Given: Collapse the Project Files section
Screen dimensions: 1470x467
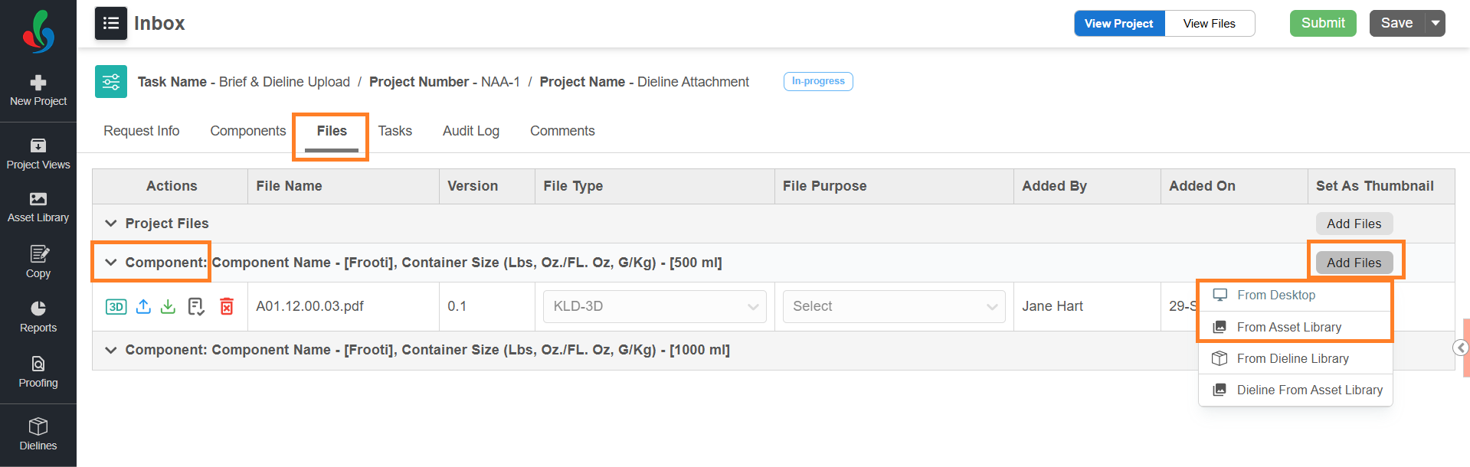Looking at the screenshot, I should [x=111, y=224].
